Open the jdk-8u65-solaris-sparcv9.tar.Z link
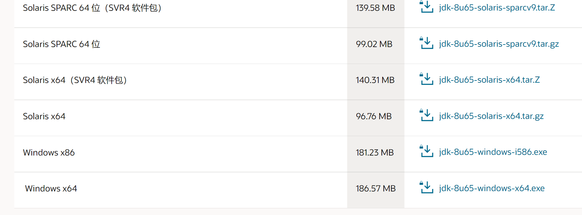Viewport: 582px width, 215px height. pyautogui.click(x=497, y=8)
